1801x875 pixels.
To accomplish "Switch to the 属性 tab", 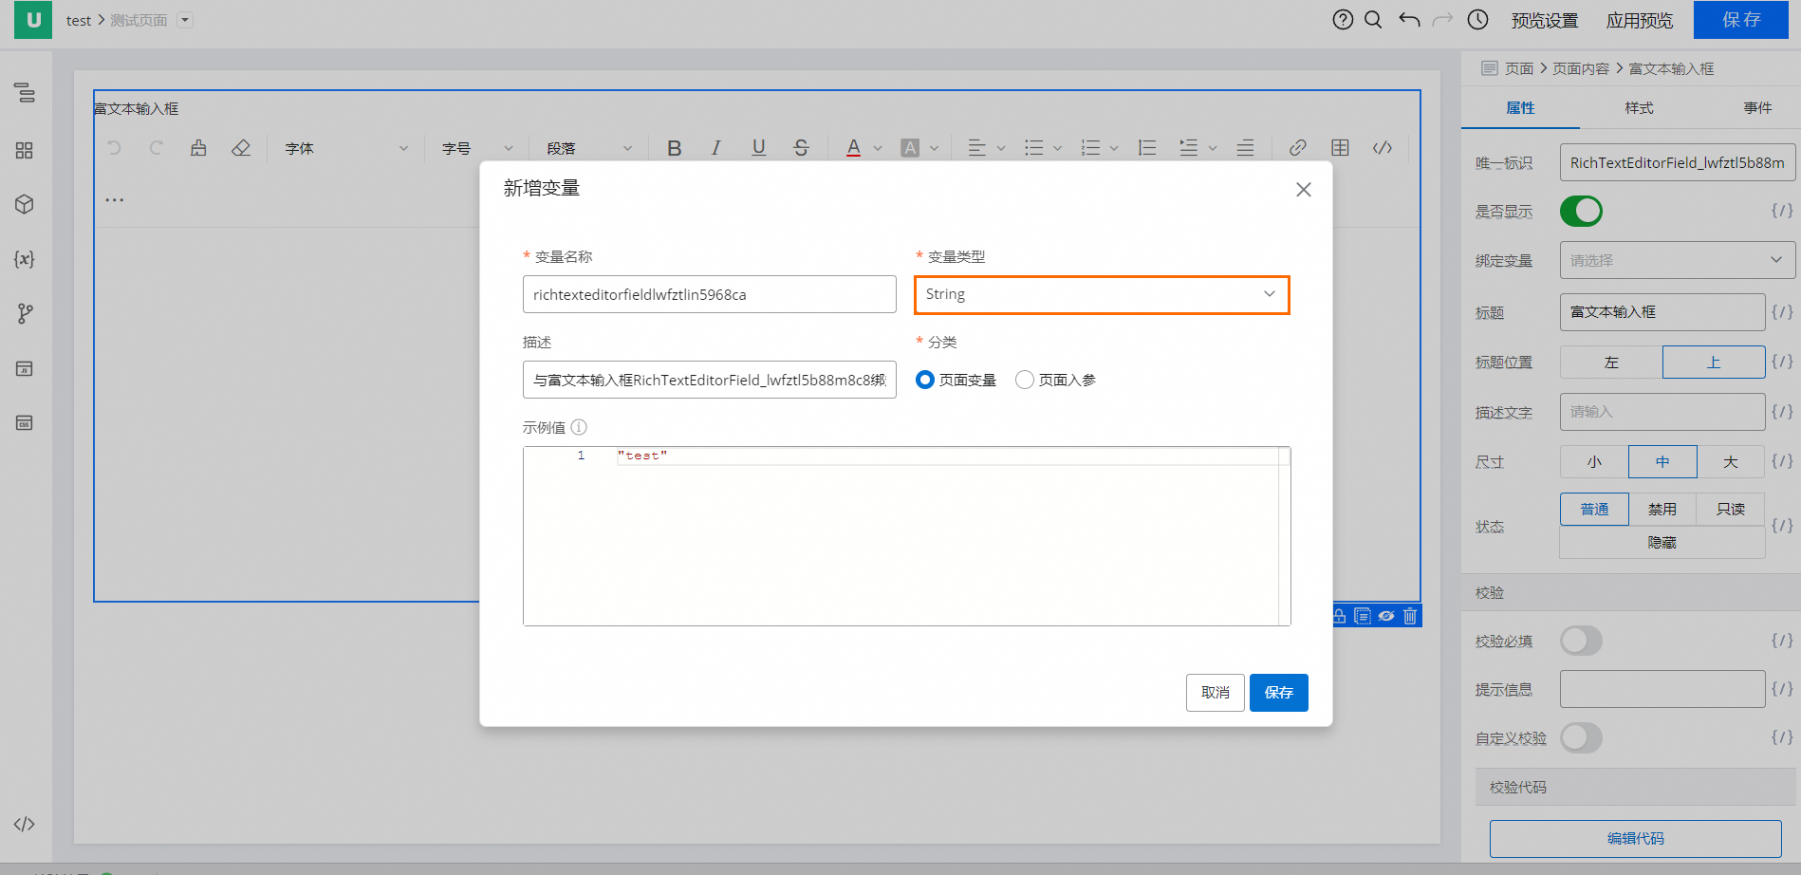I will coord(1520,108).
